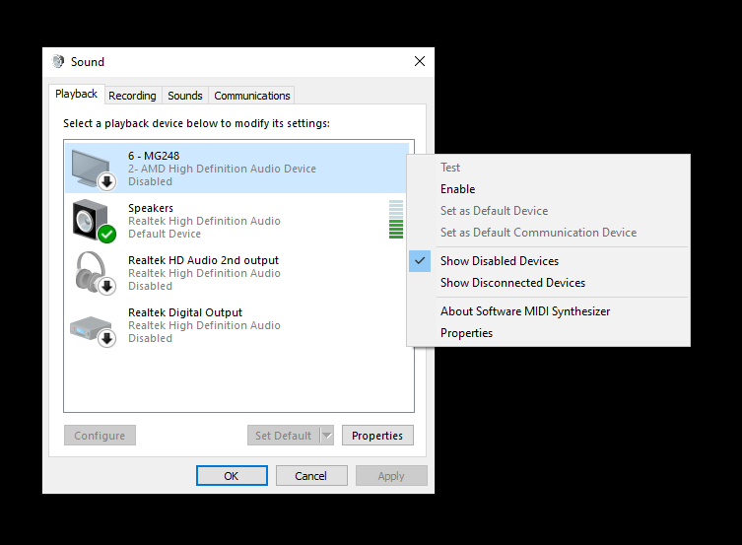Image resolution: width=742 pixels, height=545 pixels.
Task: Open the Set Default dropdown arrow
Action: point(327,436)
